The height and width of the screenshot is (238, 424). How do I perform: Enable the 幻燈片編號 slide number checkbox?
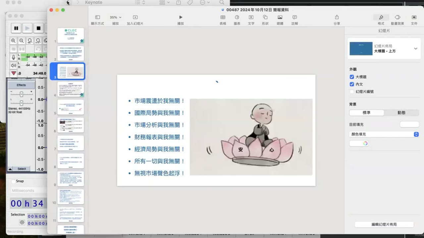pos(352,92)
